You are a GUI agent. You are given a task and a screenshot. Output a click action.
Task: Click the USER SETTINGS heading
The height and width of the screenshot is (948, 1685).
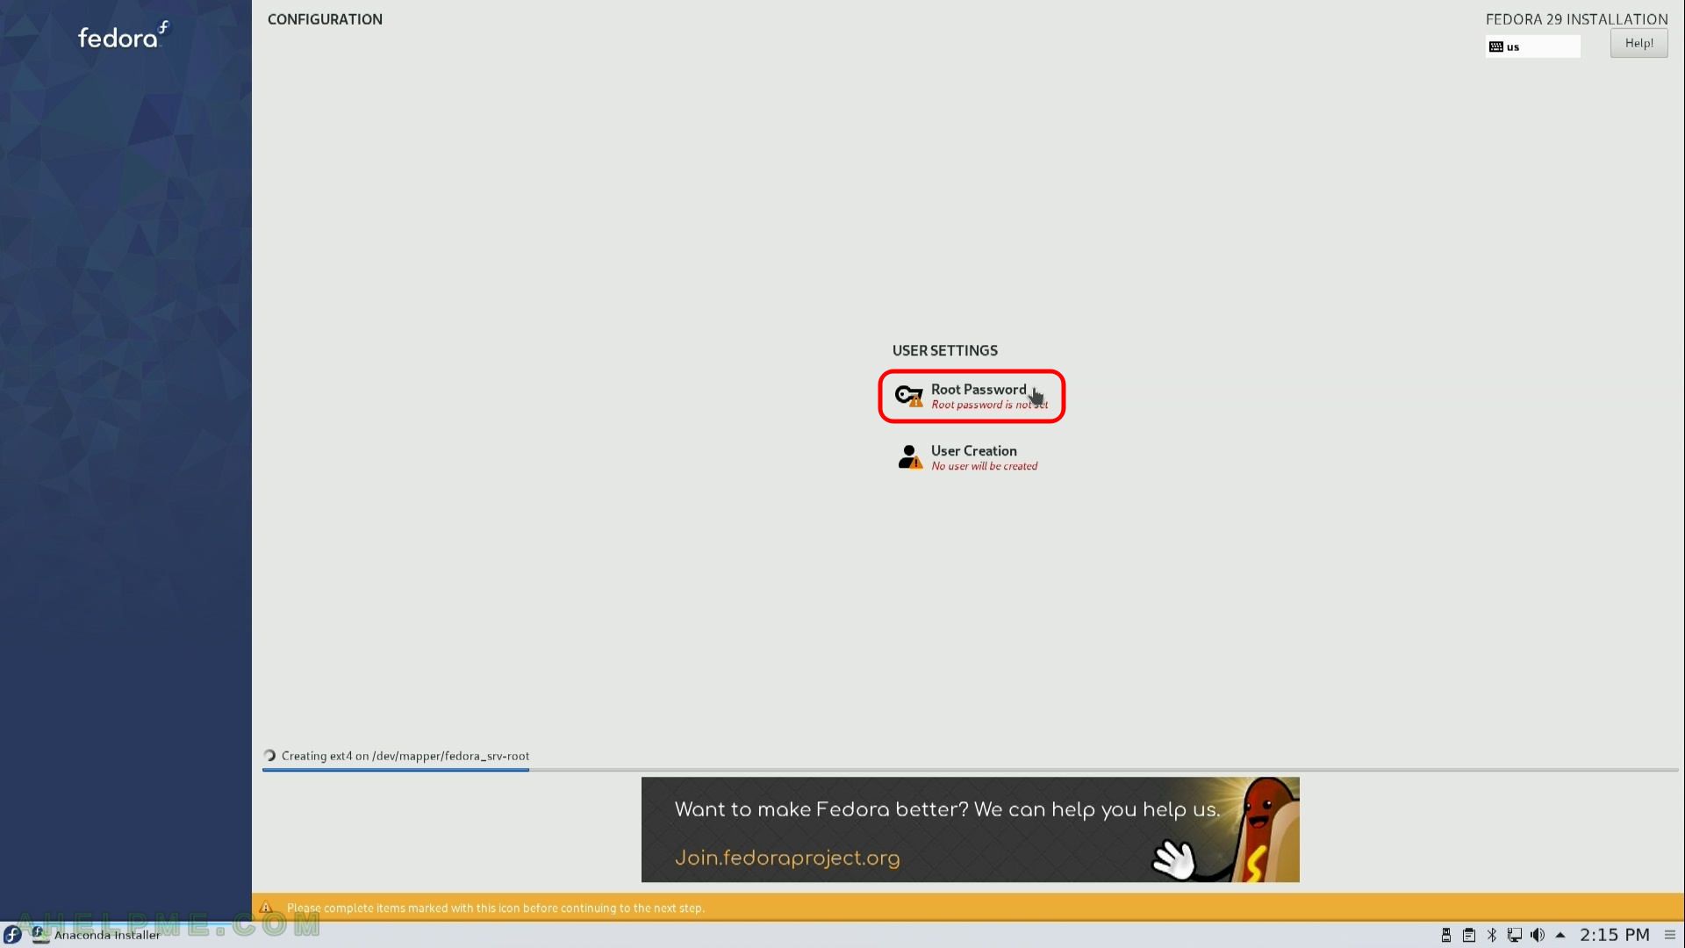coord(945,350)
